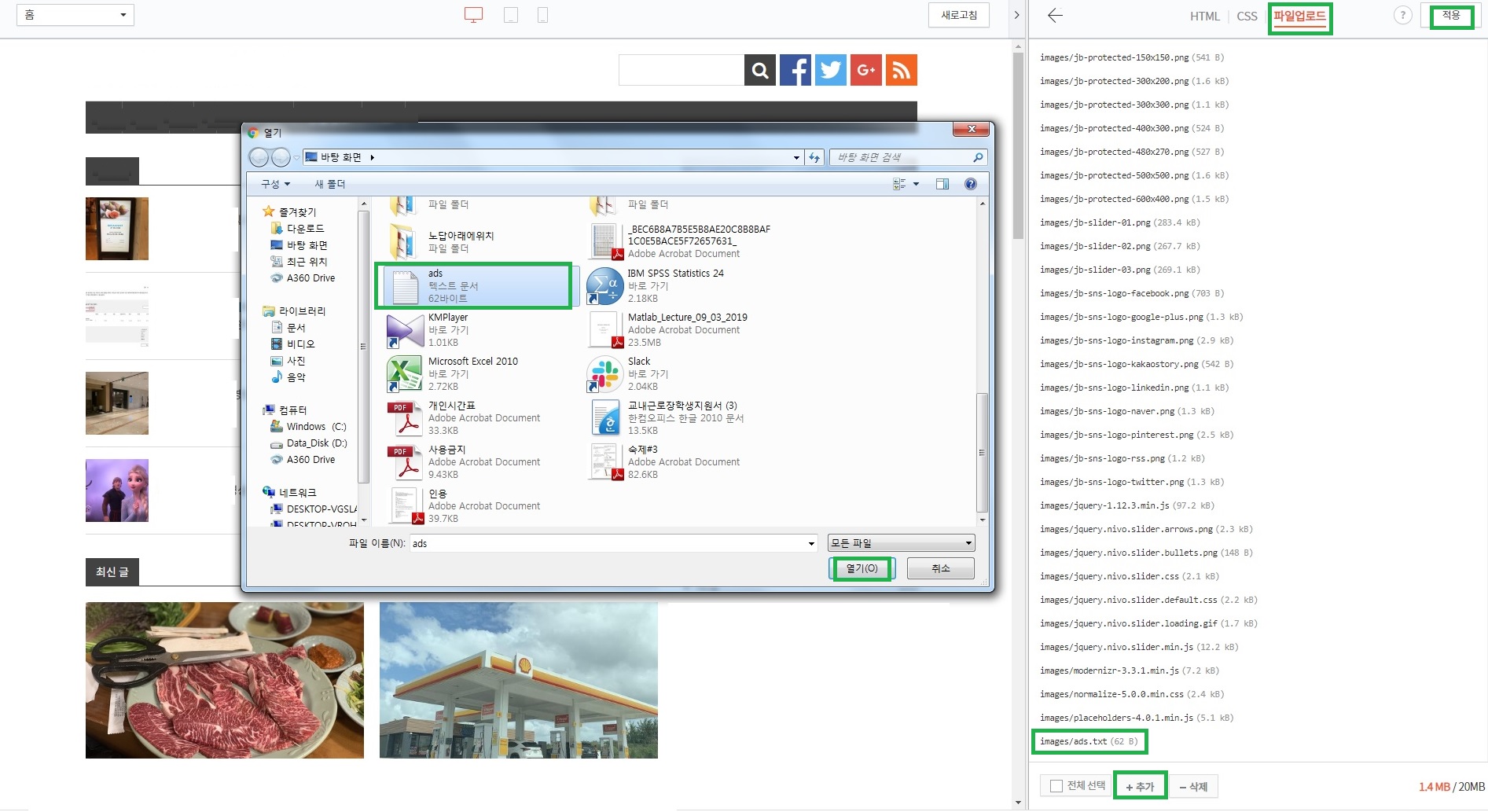Screen dimensions: 1488x812
Task: Click the − 삭제 delete button
Action: (1193, 786)
